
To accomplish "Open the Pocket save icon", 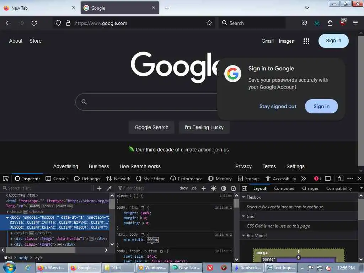I will tap(304, 23).
